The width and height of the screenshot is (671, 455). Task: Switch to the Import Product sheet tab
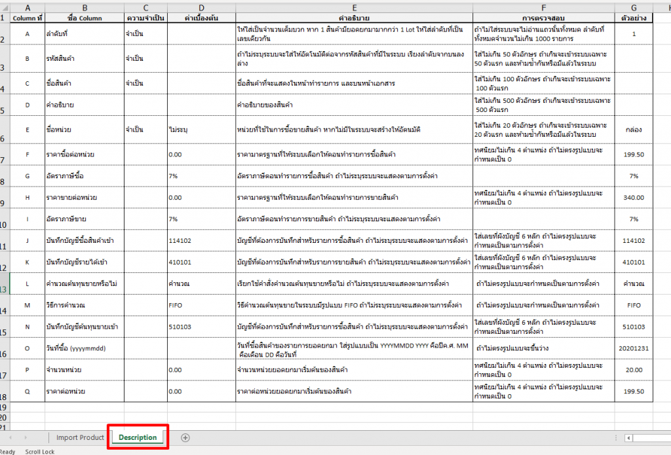[80, 437]
